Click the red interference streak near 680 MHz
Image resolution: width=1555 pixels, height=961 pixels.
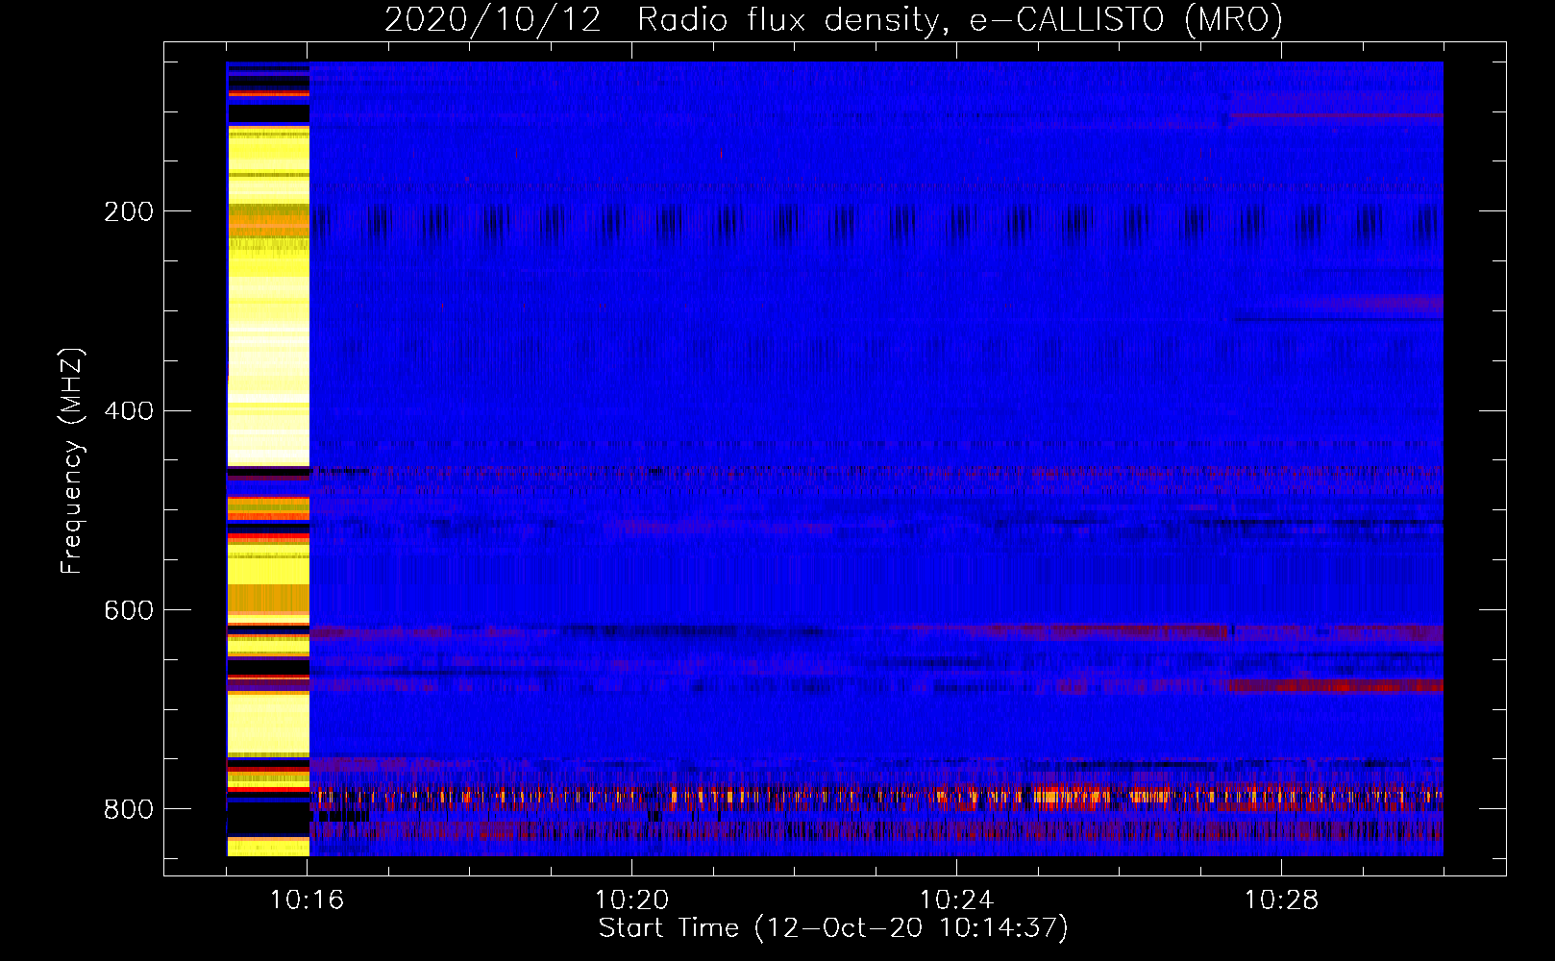click(1336, 686)
